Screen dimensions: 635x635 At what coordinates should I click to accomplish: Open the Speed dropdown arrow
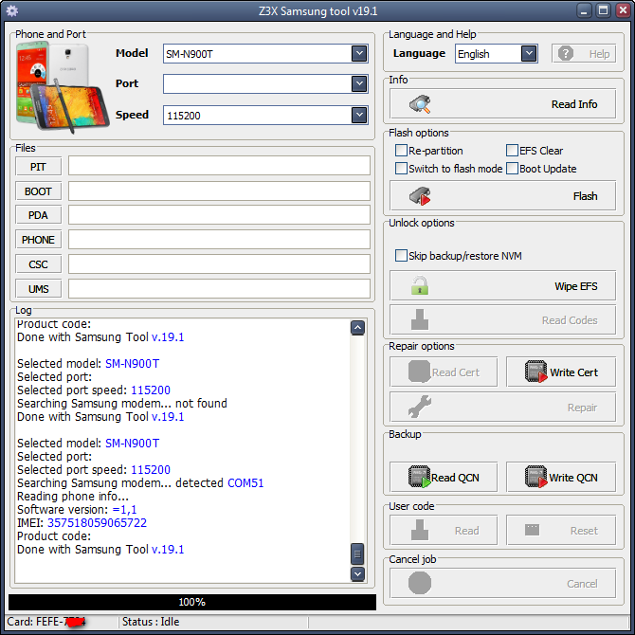[x=359, y=115]
